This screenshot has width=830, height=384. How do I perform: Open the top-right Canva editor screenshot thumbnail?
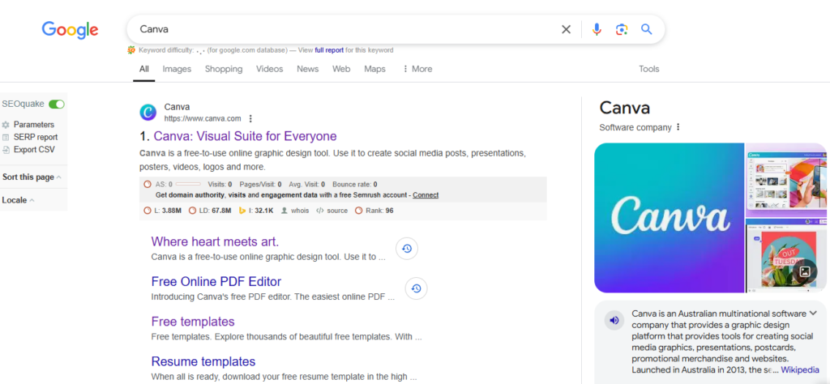(786, 180)
